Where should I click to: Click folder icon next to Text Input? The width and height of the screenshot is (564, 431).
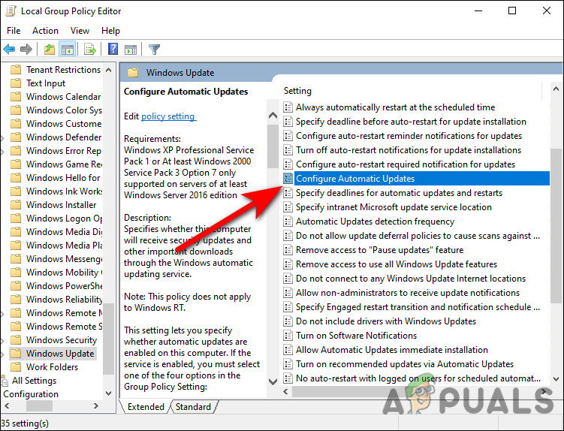pyautogui.click(x=16, y=83)
